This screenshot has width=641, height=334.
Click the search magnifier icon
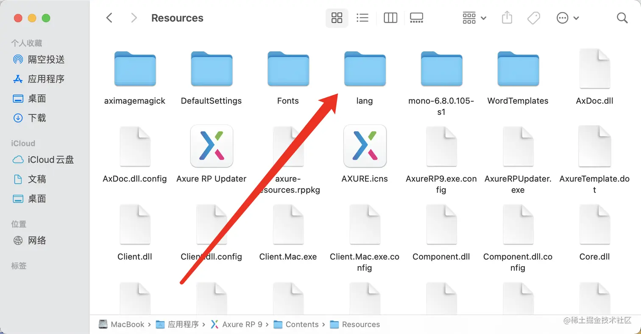[x=622, y=18]
